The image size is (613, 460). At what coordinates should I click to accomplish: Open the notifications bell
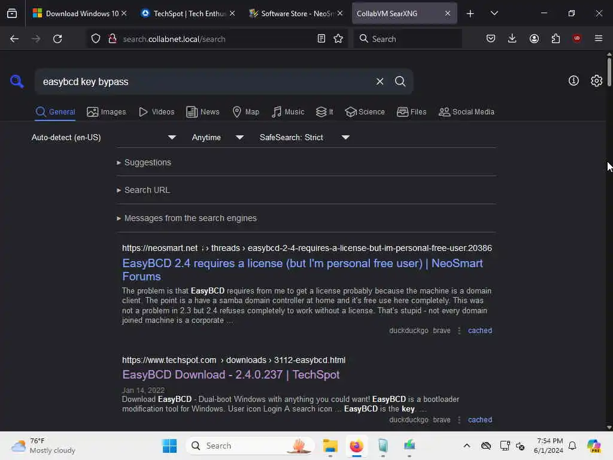pyautogui.click(x=572, y=446)
